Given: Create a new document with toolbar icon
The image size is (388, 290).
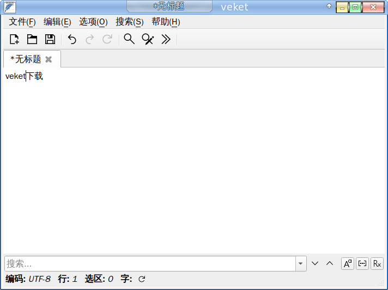Looking at the screenshot, I should 14,39.
